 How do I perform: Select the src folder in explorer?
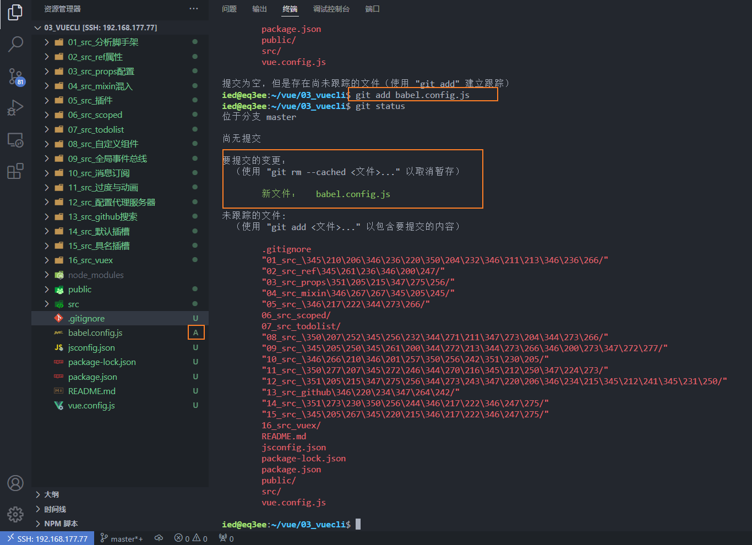pos(120,304)
